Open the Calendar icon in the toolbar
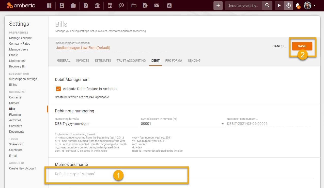The height and width of the screenshot is (188, 324). pyautogui.click(x=110, y=5)
